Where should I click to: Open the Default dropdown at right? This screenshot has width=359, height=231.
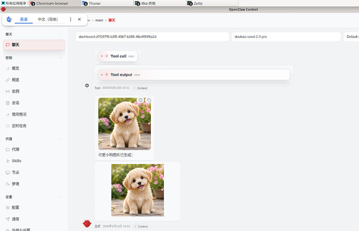[x=351, y=37]
